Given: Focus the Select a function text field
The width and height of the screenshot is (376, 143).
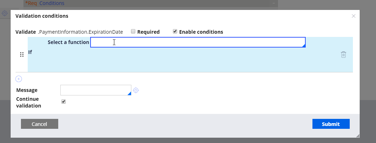Looking at the screenshot, I should click(198, 42).
